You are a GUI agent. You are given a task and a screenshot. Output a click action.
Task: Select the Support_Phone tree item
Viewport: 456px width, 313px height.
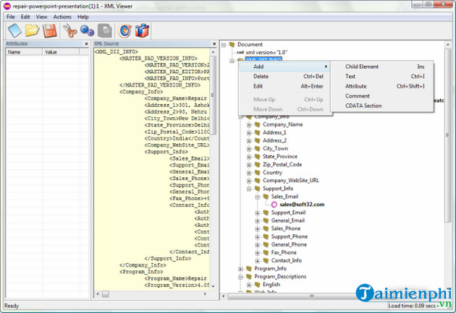click(x=290, y=236)
